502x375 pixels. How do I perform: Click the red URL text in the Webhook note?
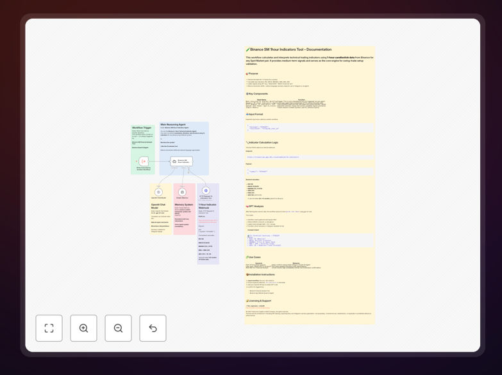click(208, 221)
